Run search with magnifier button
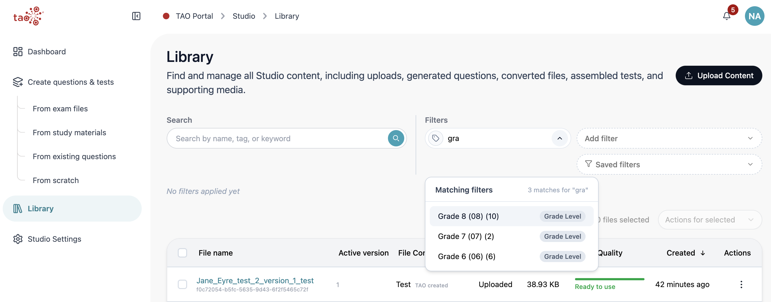The width and height of the screenshot is (771, 302). 396,138
